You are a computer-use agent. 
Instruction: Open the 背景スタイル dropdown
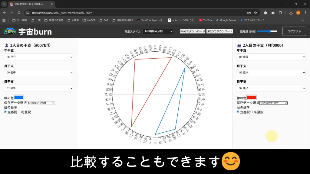pyautogui.click(x=158, y=31)
